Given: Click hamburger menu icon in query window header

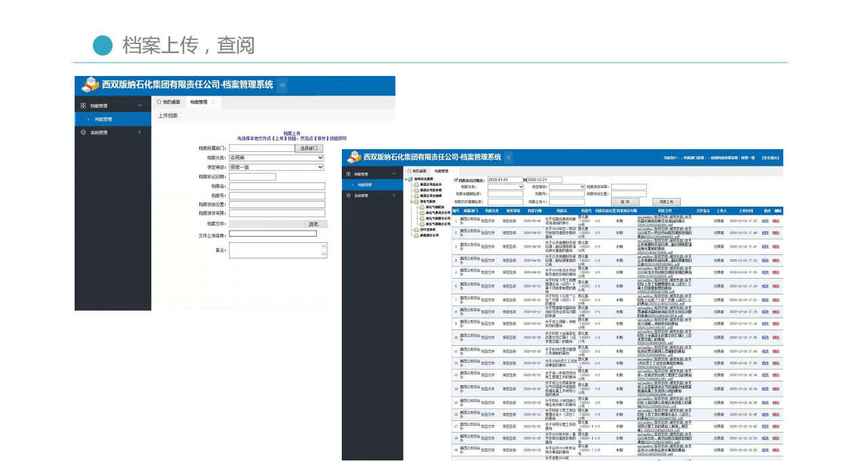Looking at the screenshot, I should [x=509, y=157].
